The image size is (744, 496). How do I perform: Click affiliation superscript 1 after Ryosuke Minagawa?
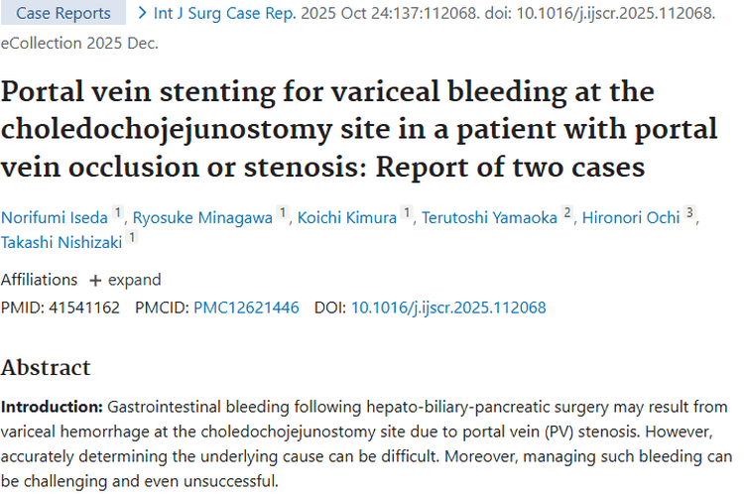coord(283,213)
